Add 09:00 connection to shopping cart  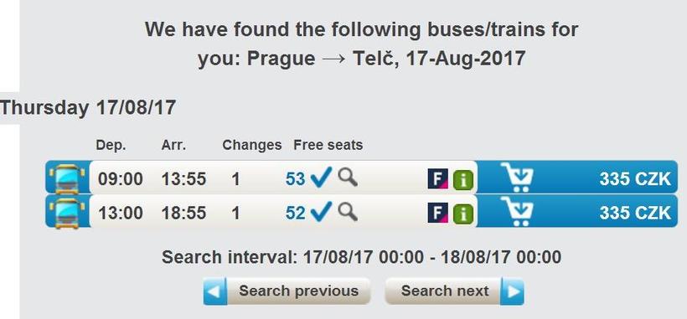click(x=518, y=178)
